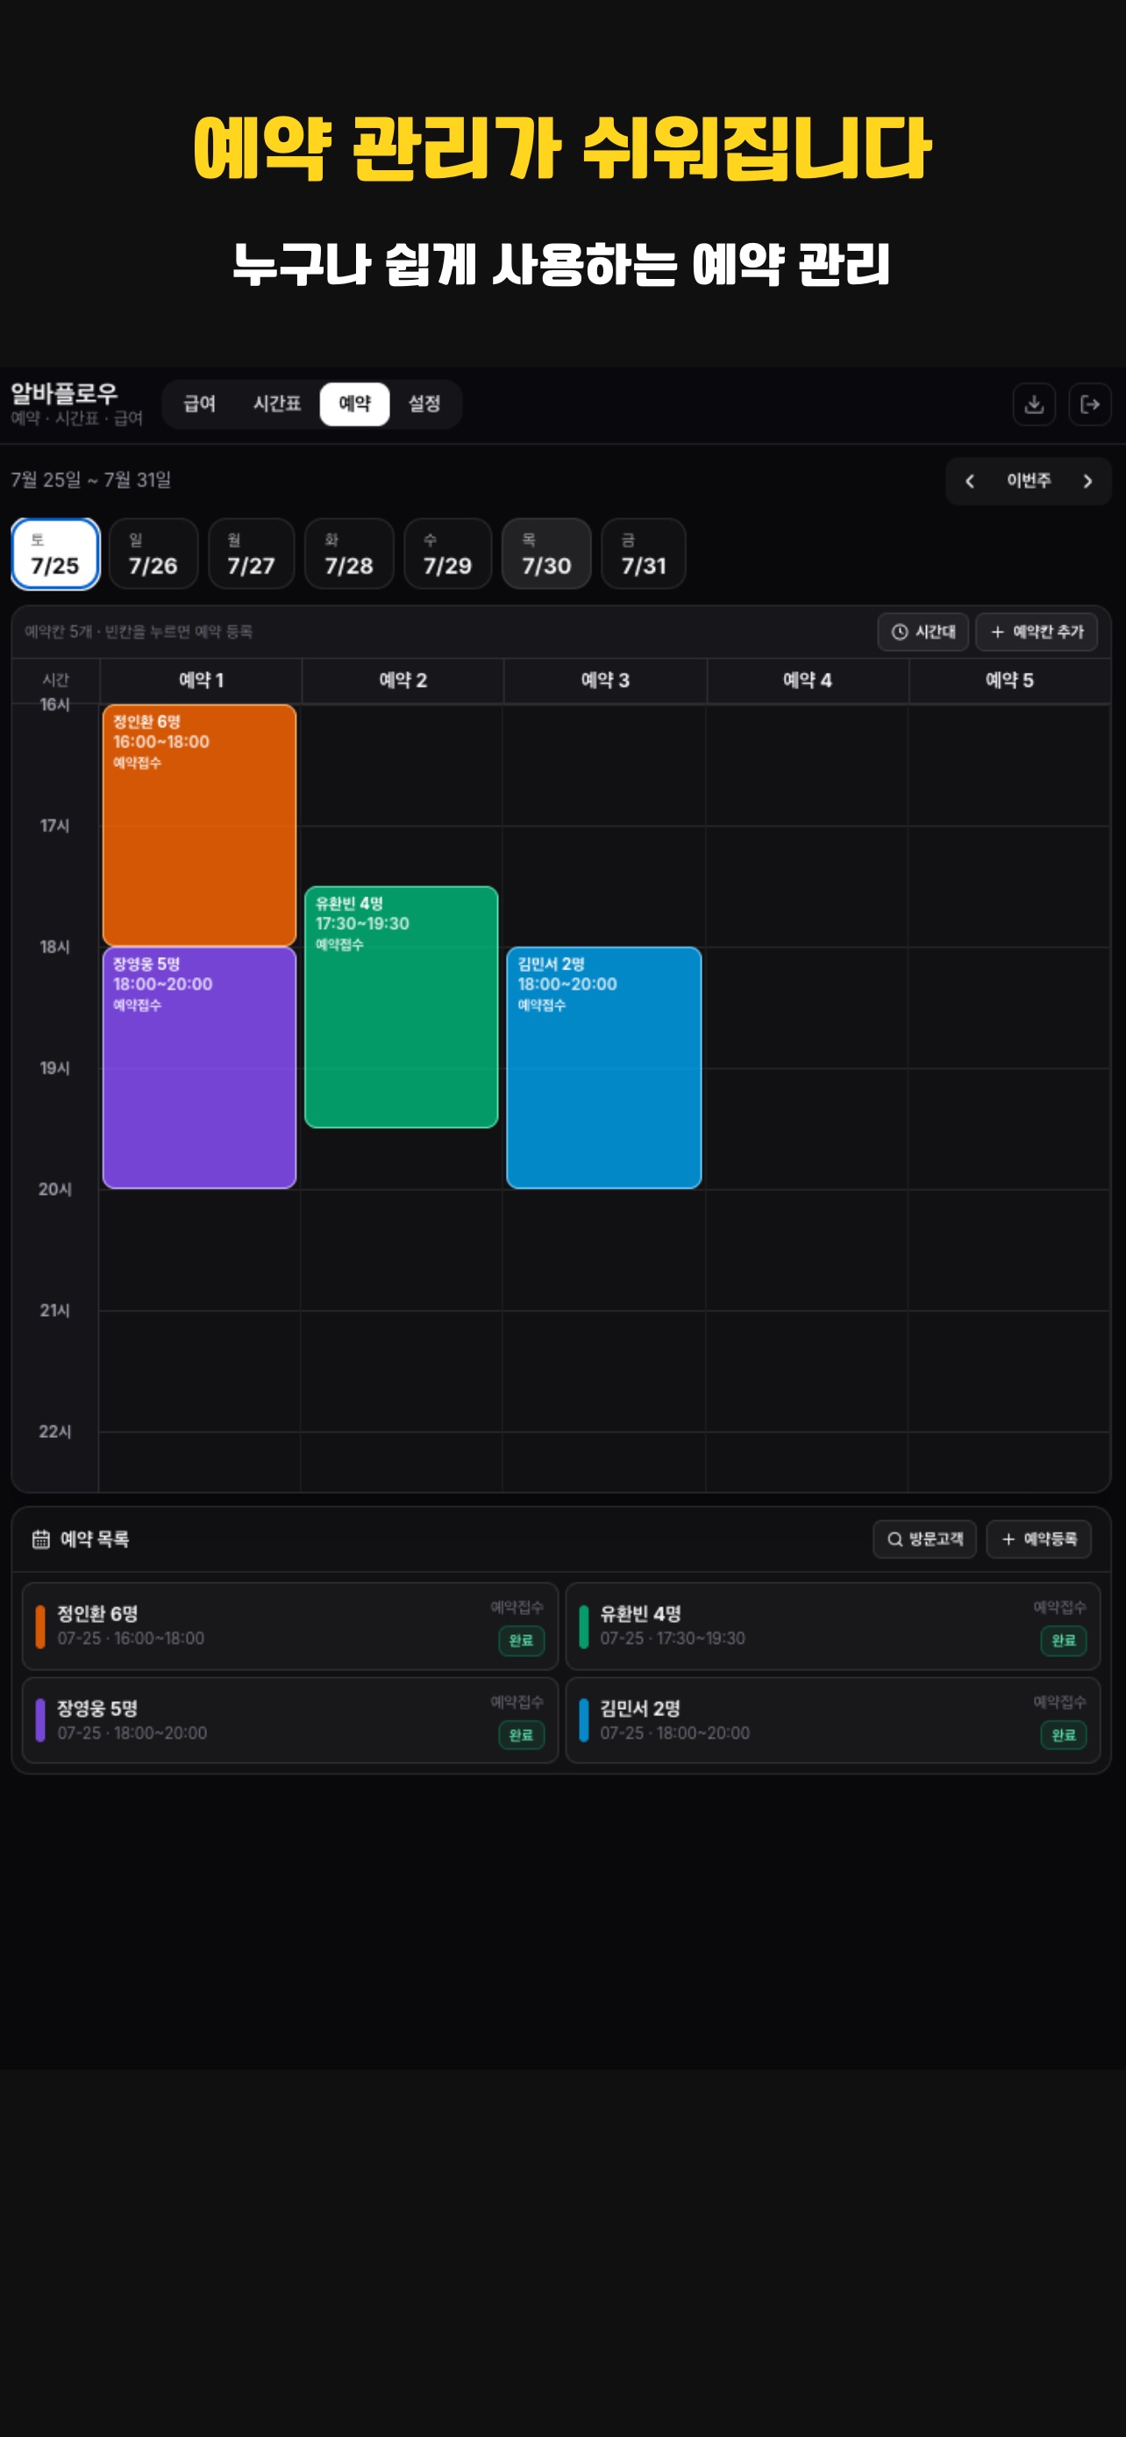This screenshot has width=1126, height=2437.
Task: Click 완료 badge on 장영웅 card
Action: click(521, 1735)
